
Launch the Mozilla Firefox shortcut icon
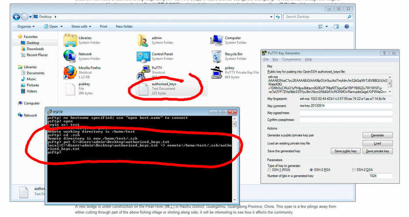(x=70, y=72)
